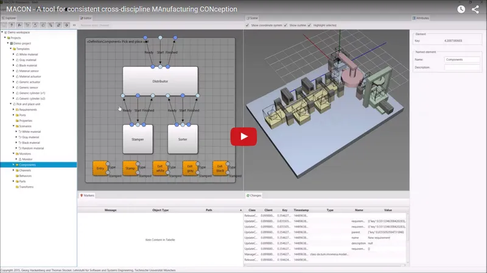Switch to the Editor tab
The height and width of the screenshot is (273, 487).
point(86,18)
